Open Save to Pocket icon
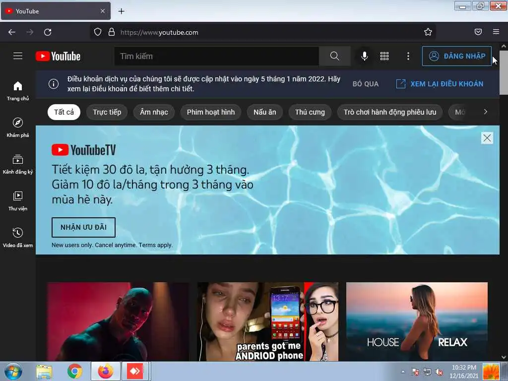This screenshot has width=508, height=381. [x=478, y=32]
